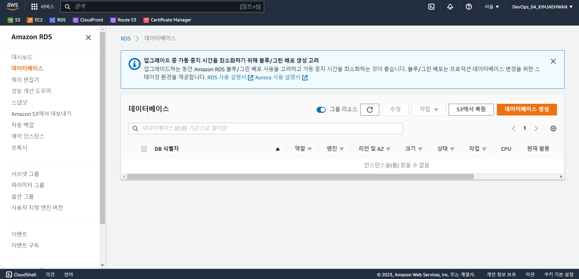Open the DevOps_04_KIMJAEHWAN account menu
The image size is (579, 279).
[542, 7]
